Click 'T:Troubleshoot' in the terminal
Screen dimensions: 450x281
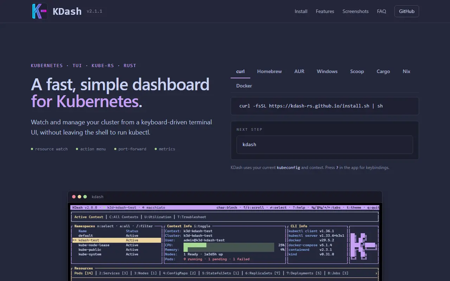(x=192, y=217)
